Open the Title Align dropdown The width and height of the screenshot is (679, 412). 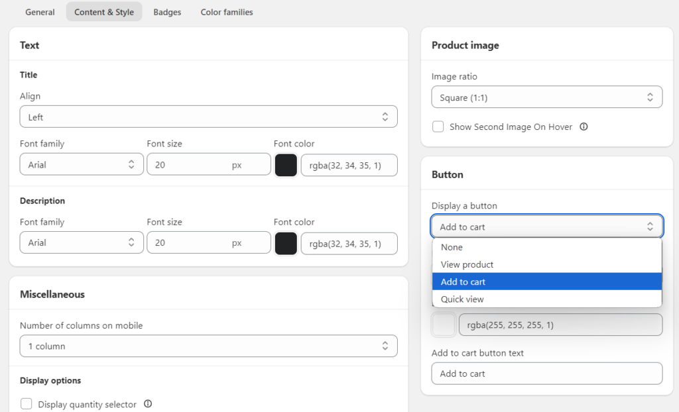pos(208,117)
